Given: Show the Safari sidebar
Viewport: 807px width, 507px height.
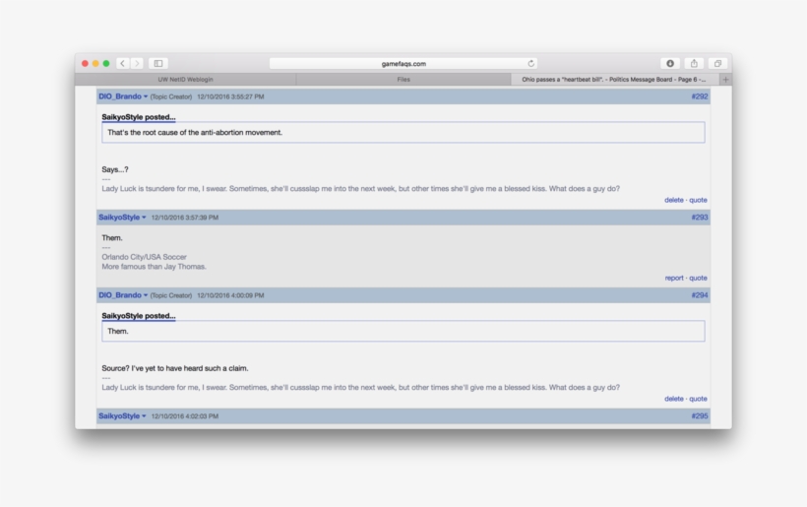Looking at the screenshot, I should click(158, 63).
